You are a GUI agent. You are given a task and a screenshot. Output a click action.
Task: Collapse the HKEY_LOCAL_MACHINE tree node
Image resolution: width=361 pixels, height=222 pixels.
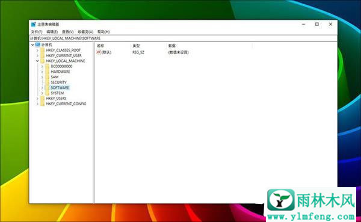(x=37, y=61)
